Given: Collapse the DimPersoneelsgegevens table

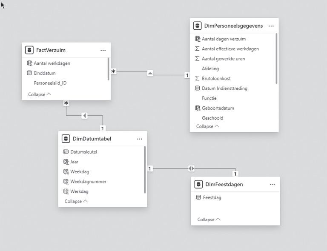Looking at the screenshot, I should pos(208,126).
